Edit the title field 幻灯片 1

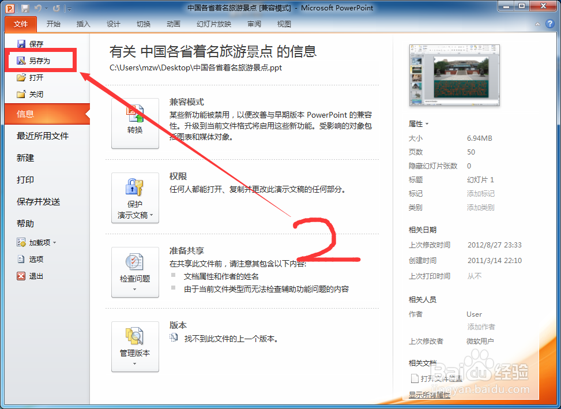(x=480, y=179)
